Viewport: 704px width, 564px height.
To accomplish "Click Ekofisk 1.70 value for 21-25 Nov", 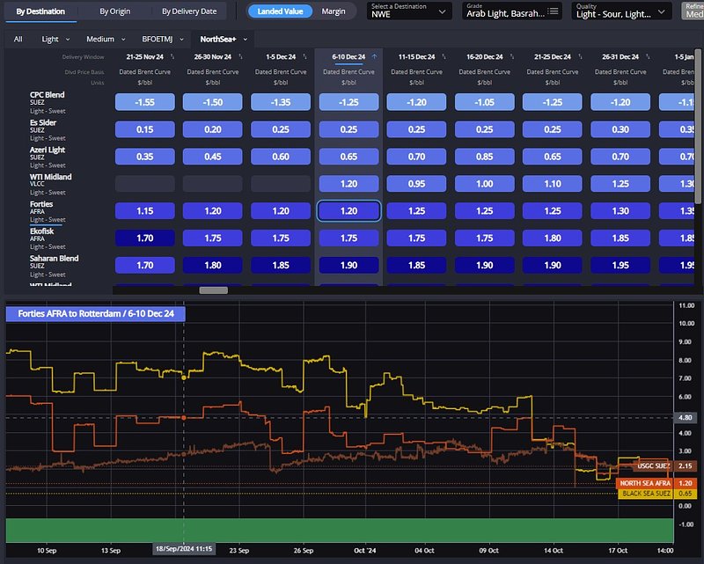I will pos(145,239).
